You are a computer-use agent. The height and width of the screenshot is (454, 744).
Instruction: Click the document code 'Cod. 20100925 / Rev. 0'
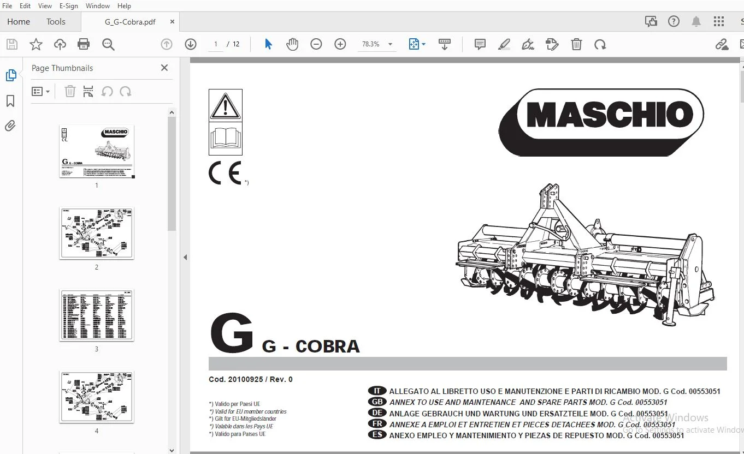[x=251, y=379]
